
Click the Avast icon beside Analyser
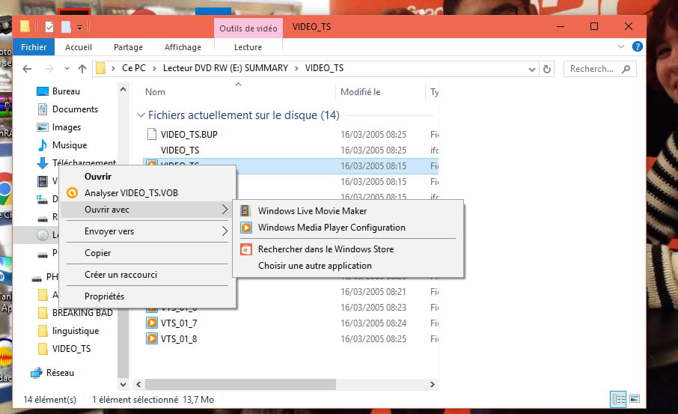pos(72,193)
